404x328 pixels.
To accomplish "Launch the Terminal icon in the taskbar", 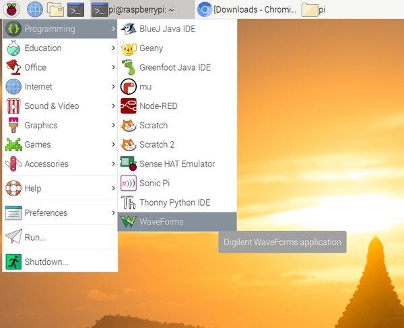I will [x=75, y=9].
